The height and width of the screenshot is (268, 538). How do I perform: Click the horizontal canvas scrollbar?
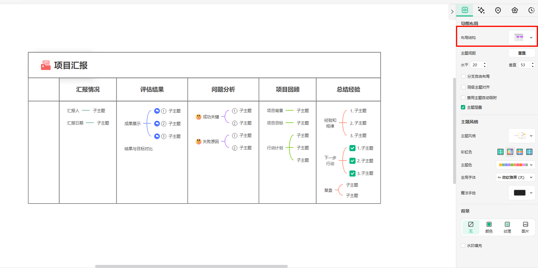tap(191, 266)
